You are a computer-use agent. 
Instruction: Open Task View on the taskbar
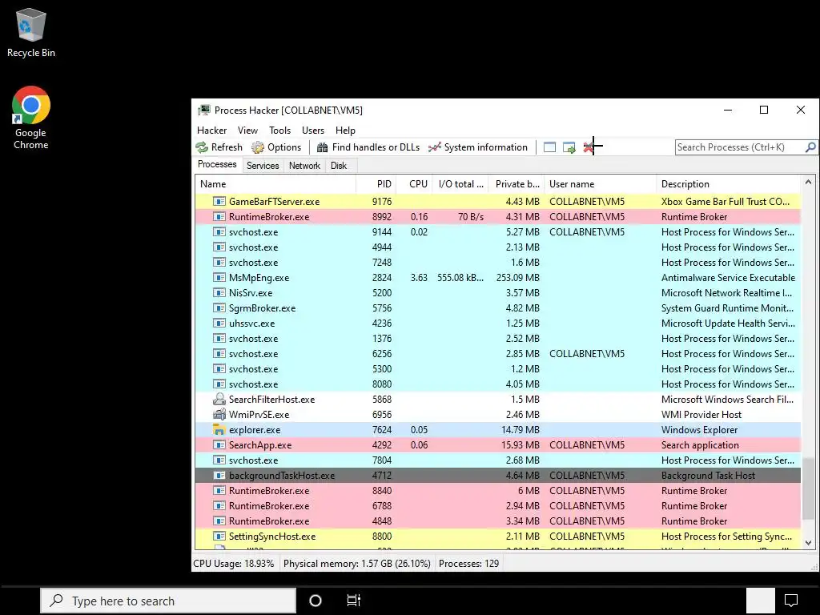[x=354, y=601]
